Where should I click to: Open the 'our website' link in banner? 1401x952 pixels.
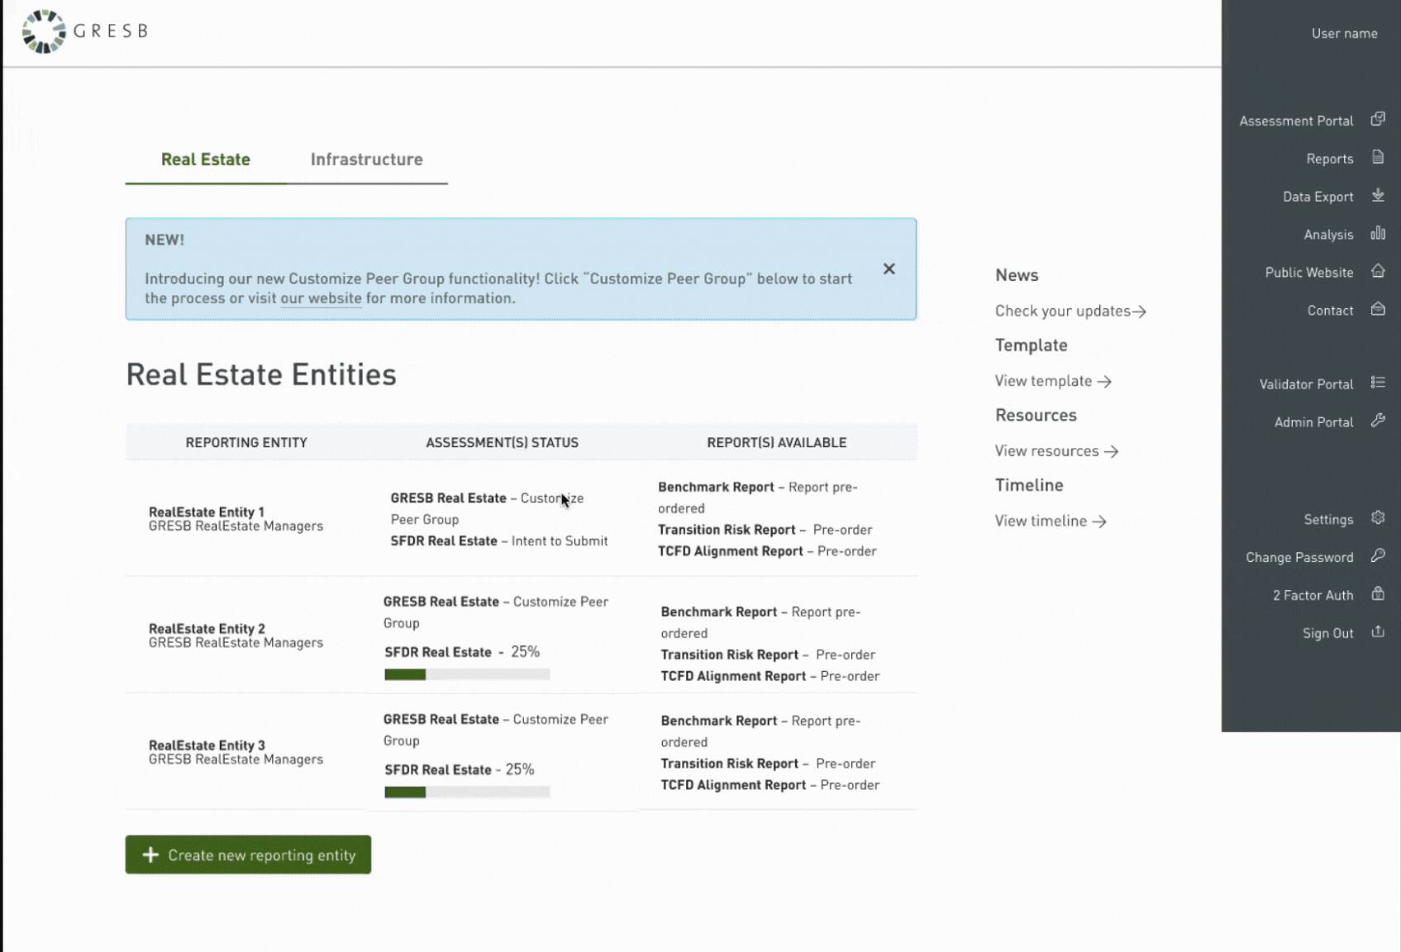[x=321, y=298]
